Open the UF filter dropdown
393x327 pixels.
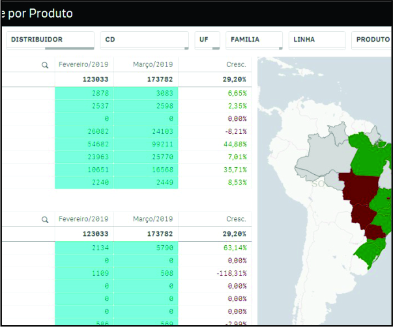[207, 40]
